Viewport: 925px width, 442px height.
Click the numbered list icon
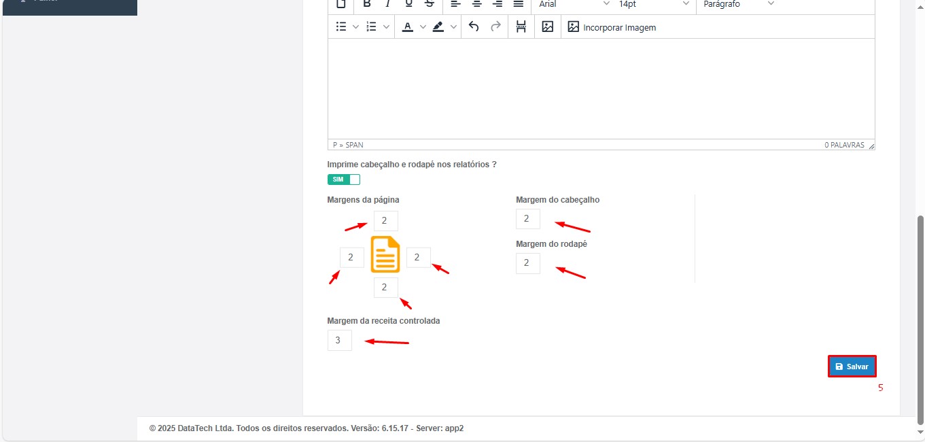coord(372,27)
